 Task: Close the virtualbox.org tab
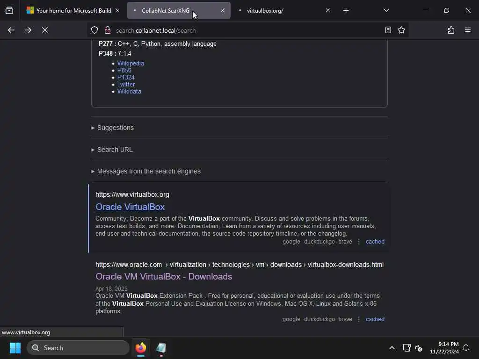point(328,11)
